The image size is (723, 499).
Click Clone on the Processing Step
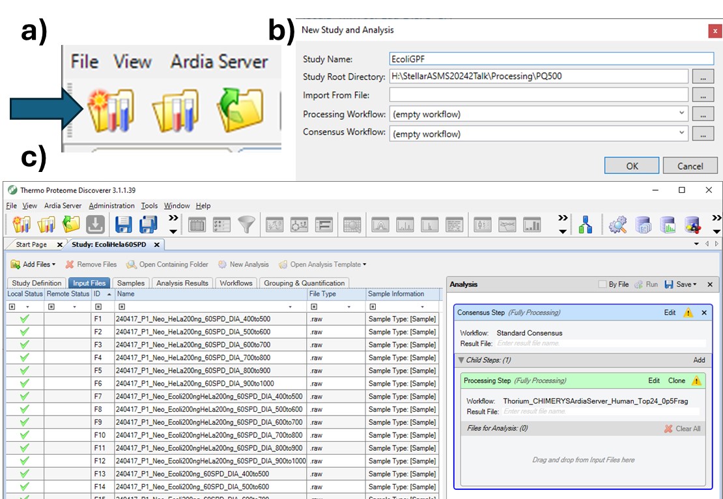(677, 380)
